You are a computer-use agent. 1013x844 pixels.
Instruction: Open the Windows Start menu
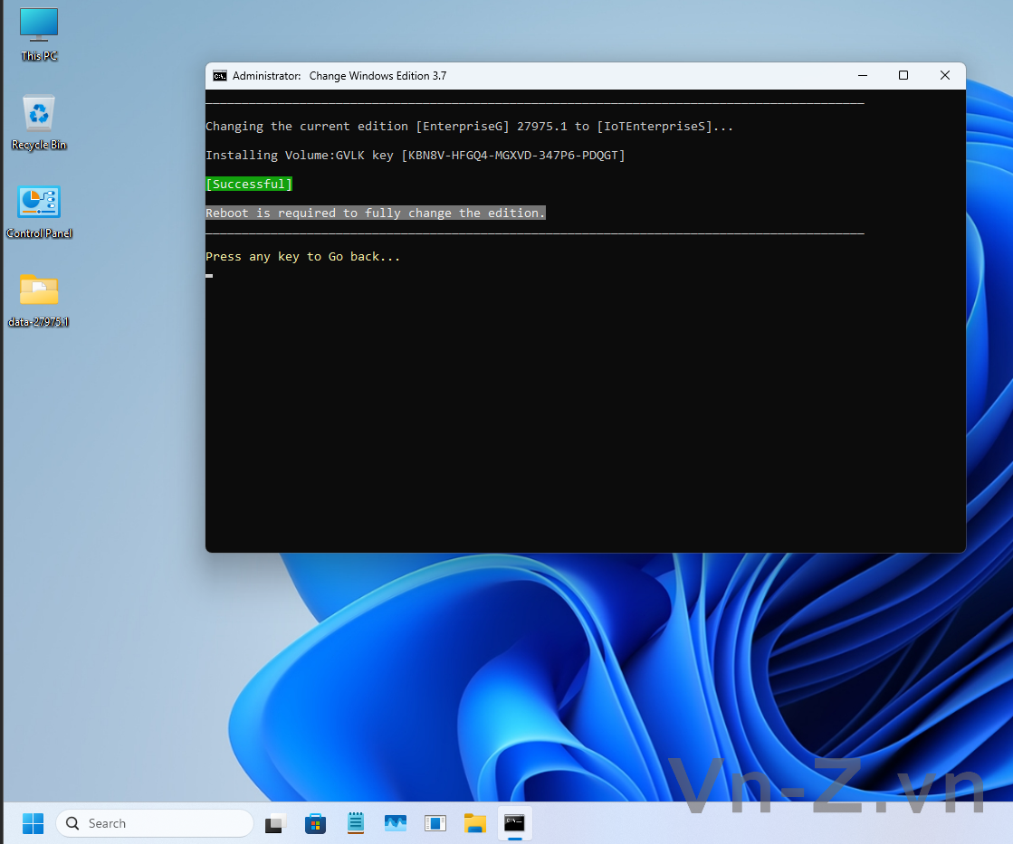[33, 823]
